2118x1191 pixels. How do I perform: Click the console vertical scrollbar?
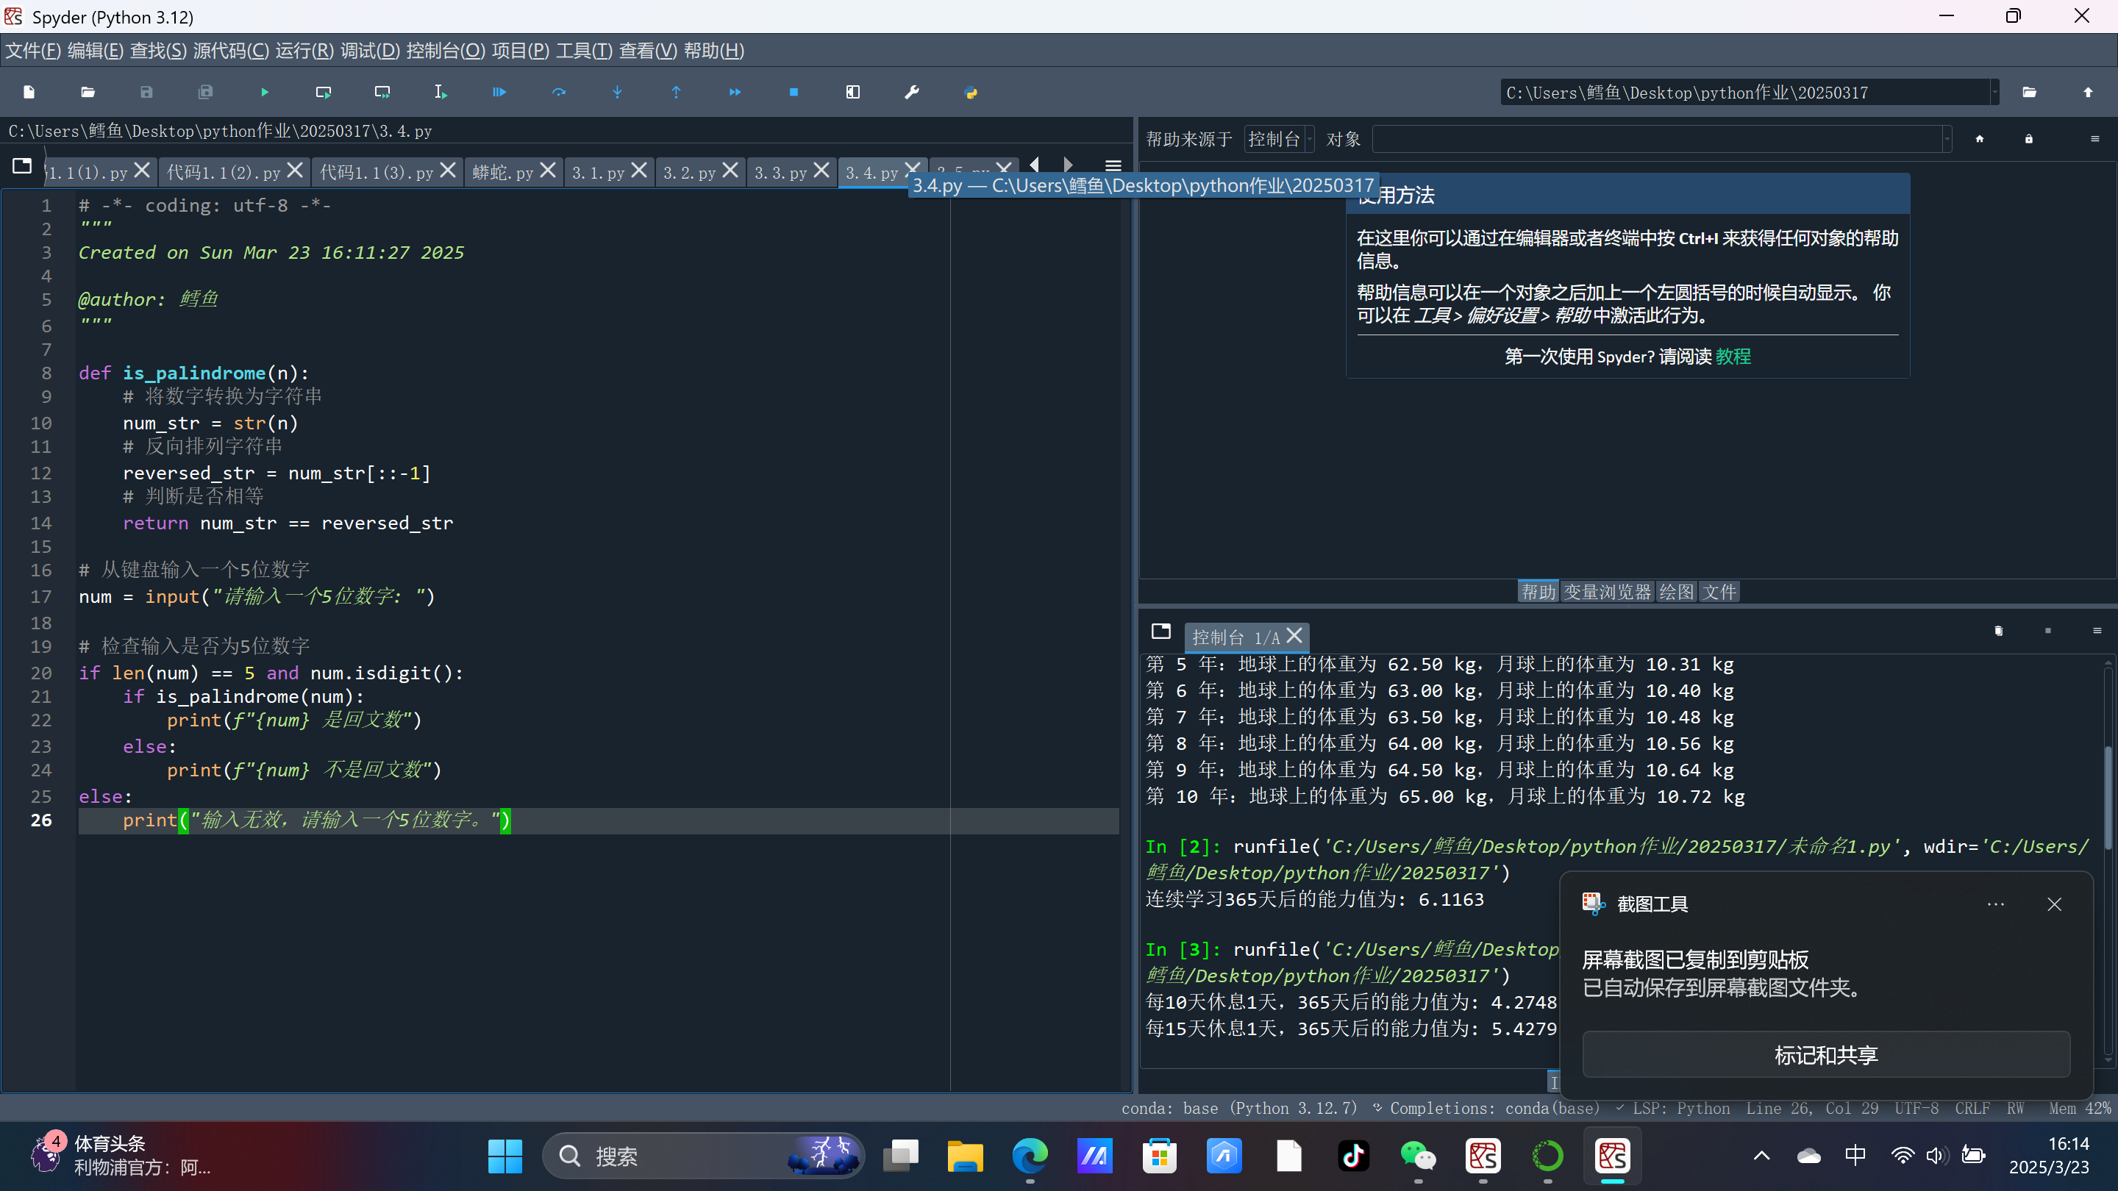point(2108,797)
